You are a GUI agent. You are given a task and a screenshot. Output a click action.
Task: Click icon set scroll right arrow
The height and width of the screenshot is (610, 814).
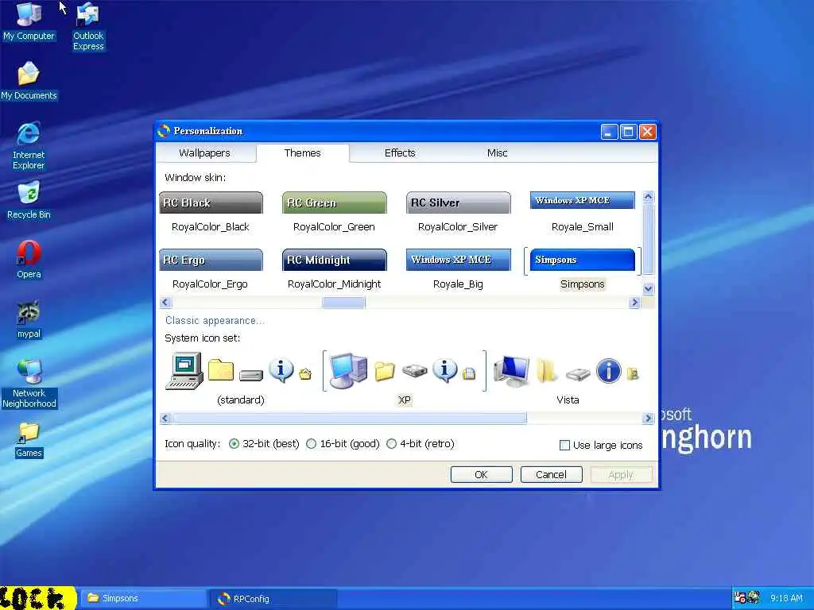tap(648, 418)
